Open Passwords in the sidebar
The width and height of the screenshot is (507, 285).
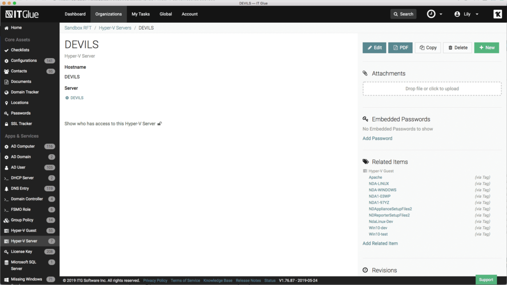coord(21,113)
